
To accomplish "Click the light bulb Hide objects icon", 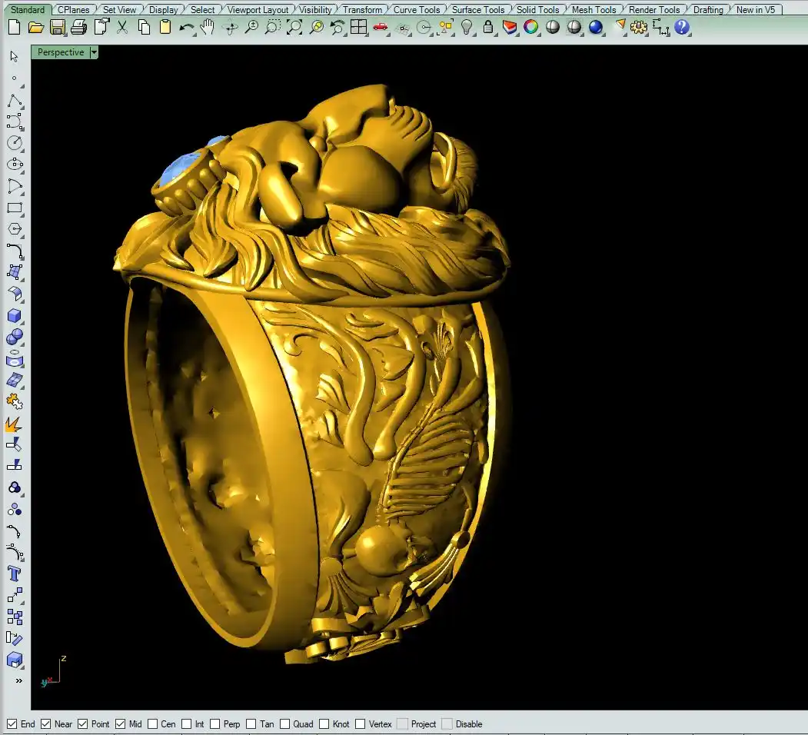I will 467,28.
